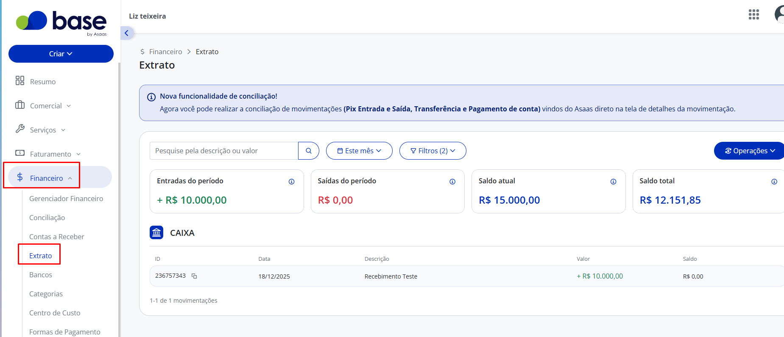Copy the movement ID 236757343
This screenshot has width=784, height=337.
click(194, 276)
